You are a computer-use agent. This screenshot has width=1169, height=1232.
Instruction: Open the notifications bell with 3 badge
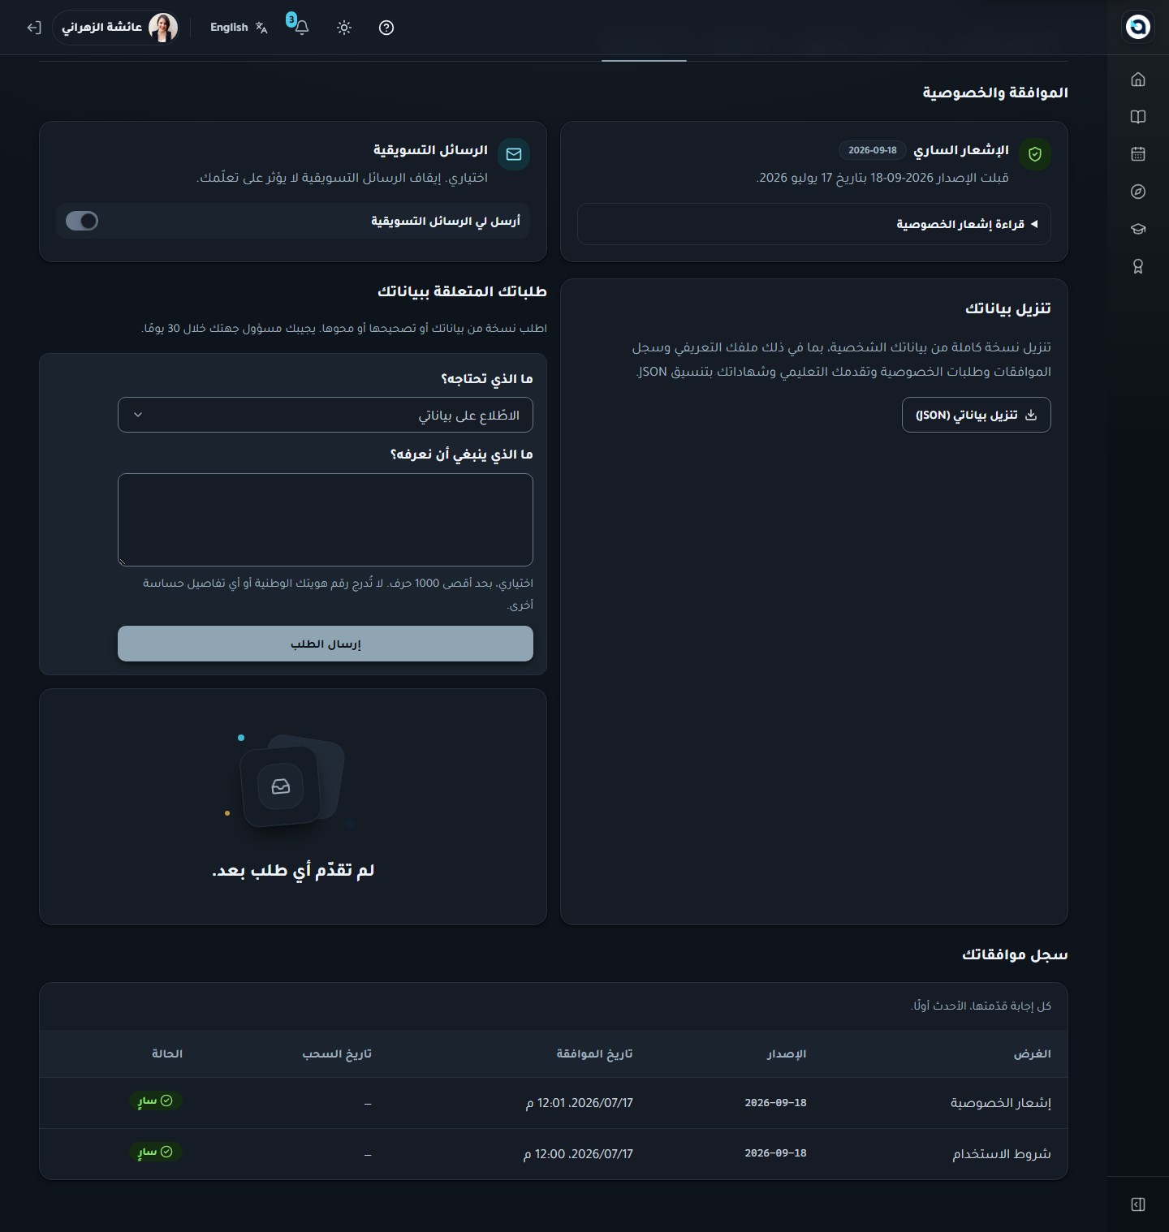tap(300, 27)
